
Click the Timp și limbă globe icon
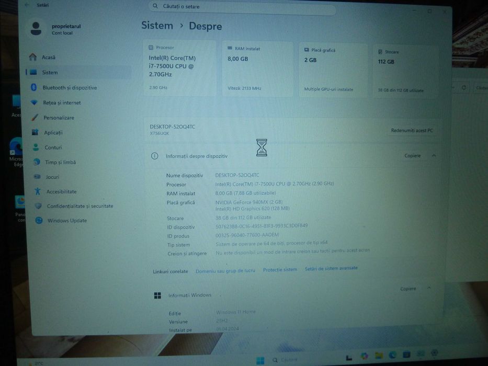pos(37,162)
